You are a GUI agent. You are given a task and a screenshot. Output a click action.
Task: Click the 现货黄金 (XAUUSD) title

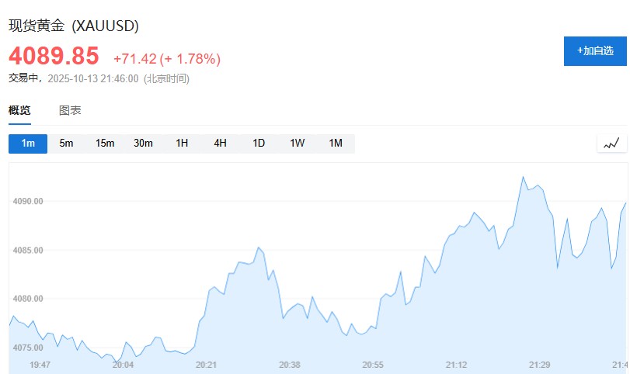click(x=74, y=26)
